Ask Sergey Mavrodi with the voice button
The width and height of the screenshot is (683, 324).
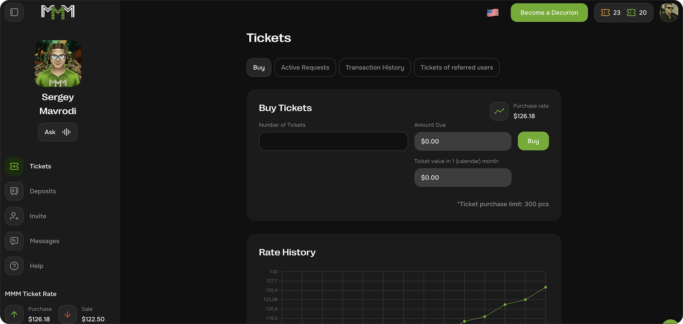click(58, 132)
